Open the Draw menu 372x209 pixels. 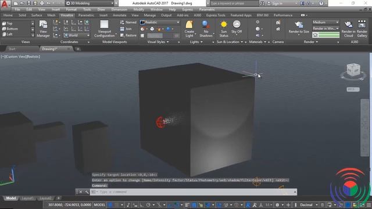point(101,9)
